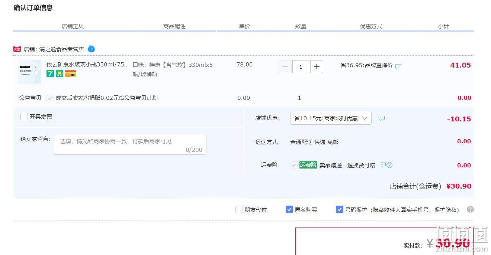491x255 pixels.
Task: Click the 卖家赠送，退换货可赔 insurance text
Action: [x=347, y=165]
